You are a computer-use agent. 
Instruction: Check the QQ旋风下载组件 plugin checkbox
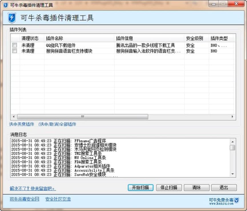(15, 45)
